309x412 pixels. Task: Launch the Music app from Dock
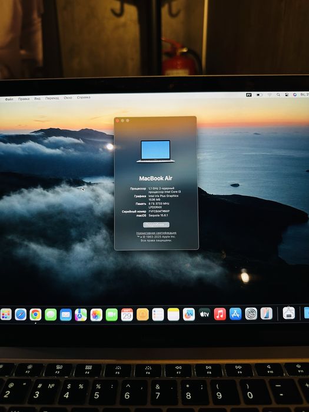click(x=220, y=314)
